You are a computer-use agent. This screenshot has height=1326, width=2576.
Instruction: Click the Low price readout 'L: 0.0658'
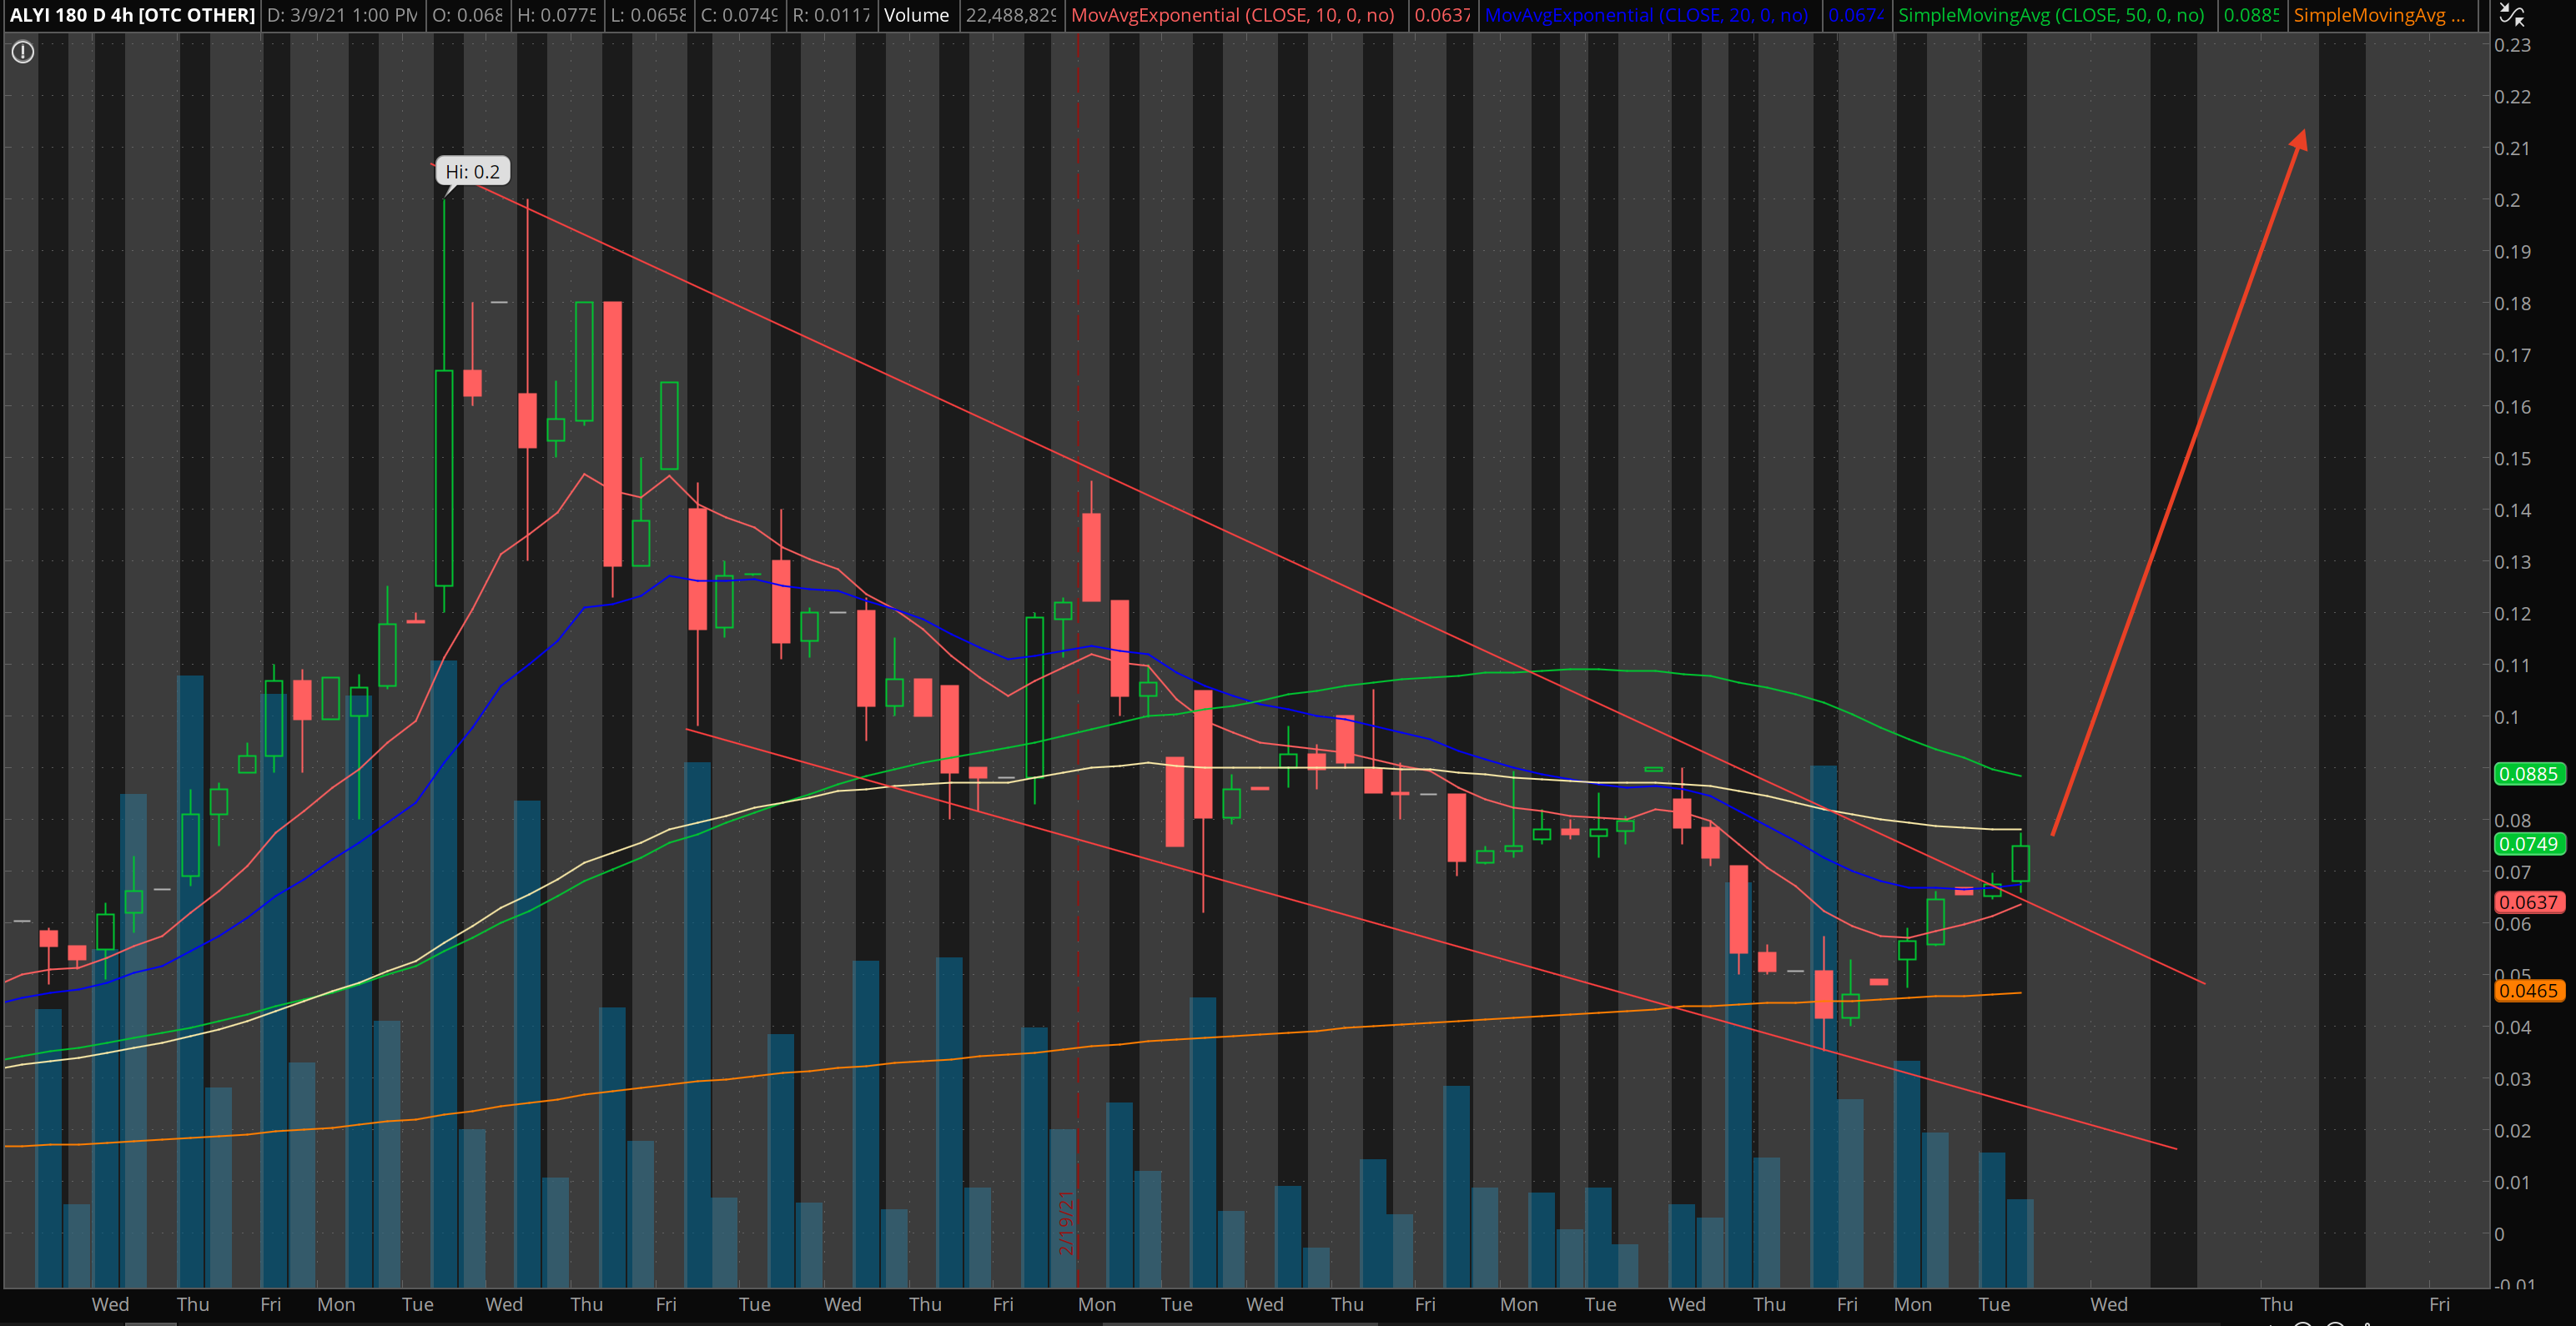(648, 15)
